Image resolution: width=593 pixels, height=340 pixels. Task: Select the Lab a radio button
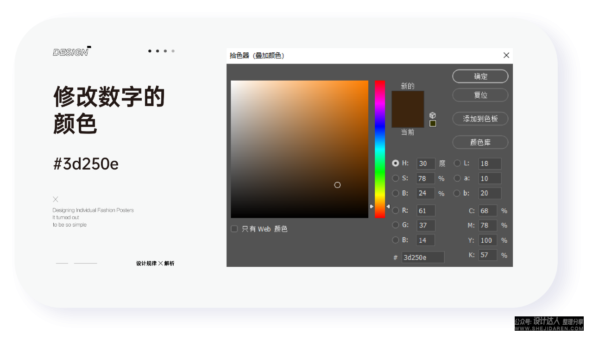tap(457, 178)
